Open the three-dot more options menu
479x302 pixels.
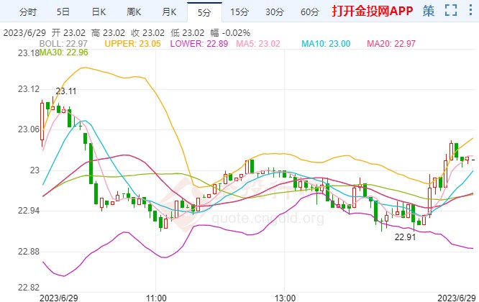pyautogui.click(x=470, y=10)
